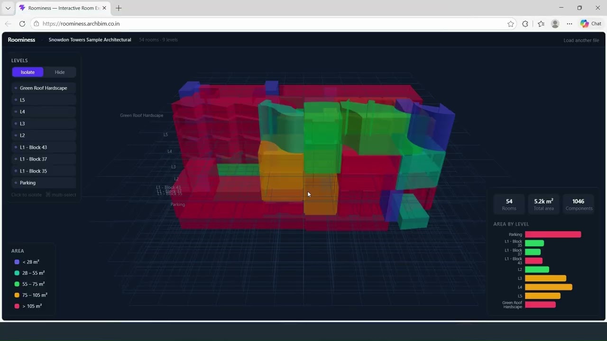Open favorites list icon
607x341 pixels.
[x=541, y=24]
